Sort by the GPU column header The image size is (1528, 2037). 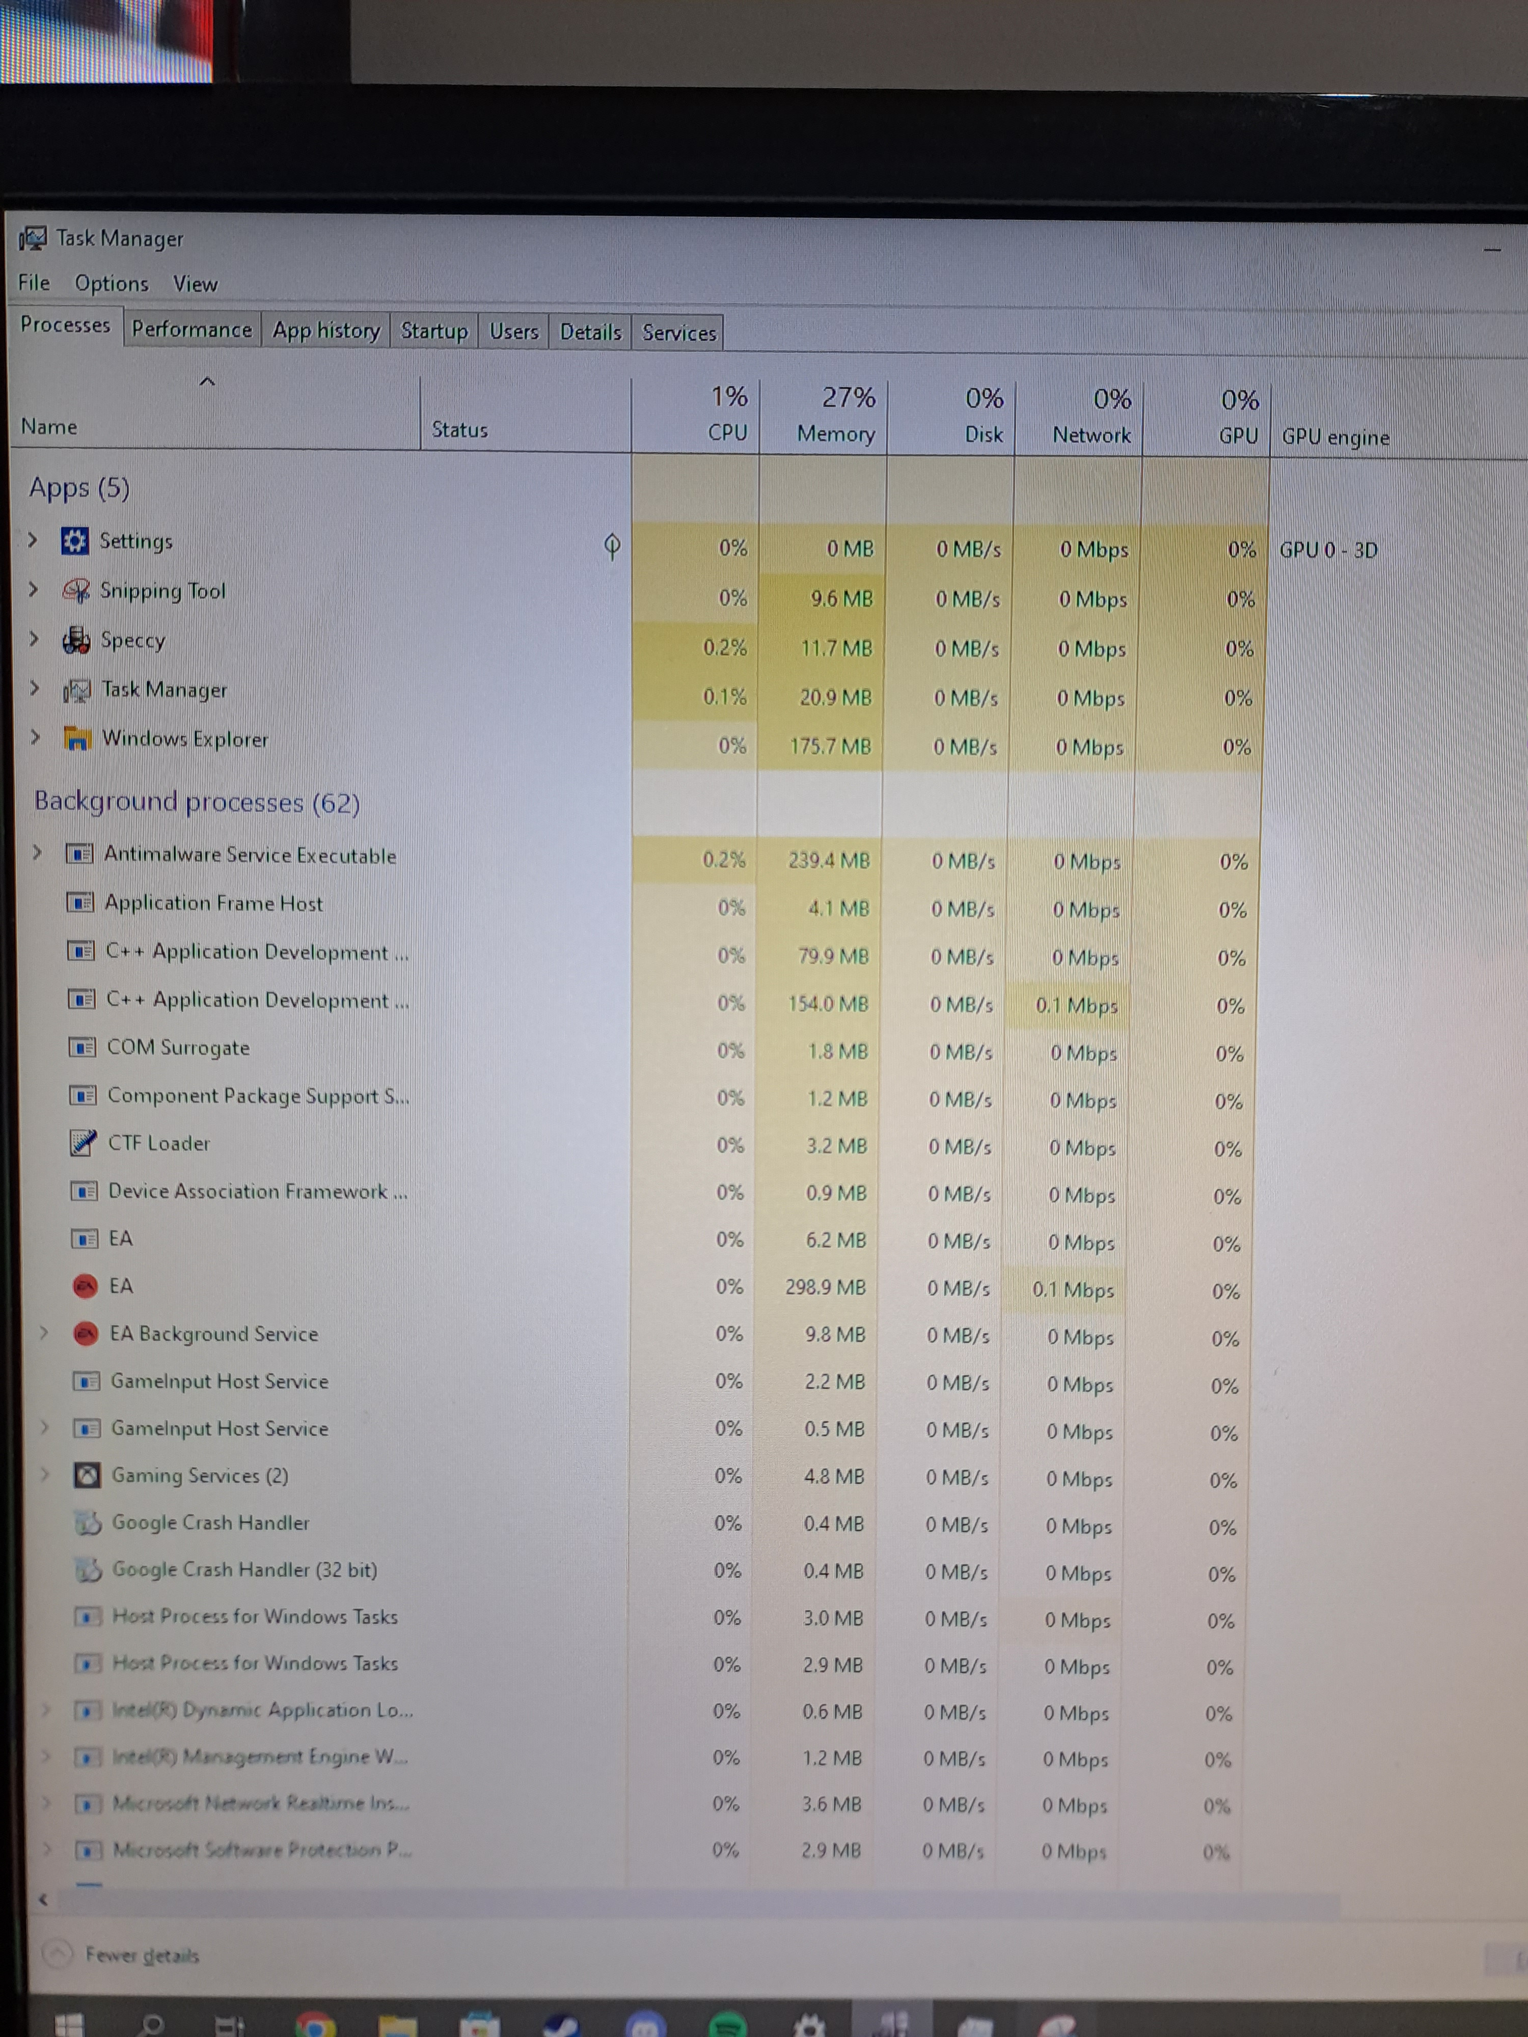pos(1207,418)
